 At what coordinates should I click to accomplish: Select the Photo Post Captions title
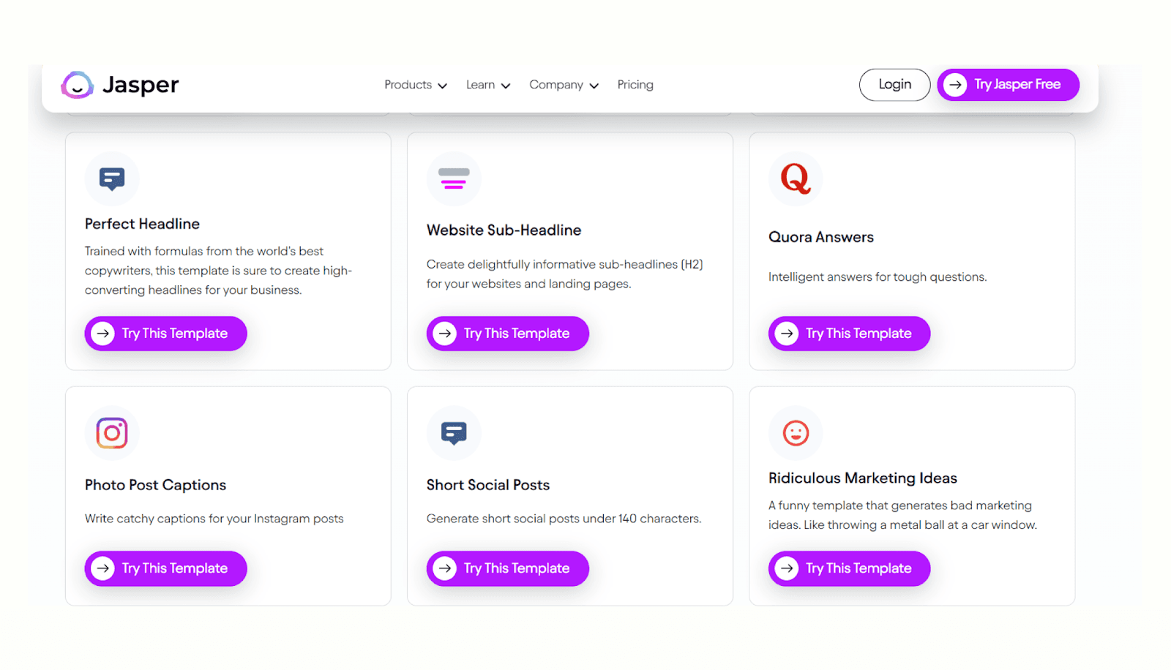tap(155, 485)
